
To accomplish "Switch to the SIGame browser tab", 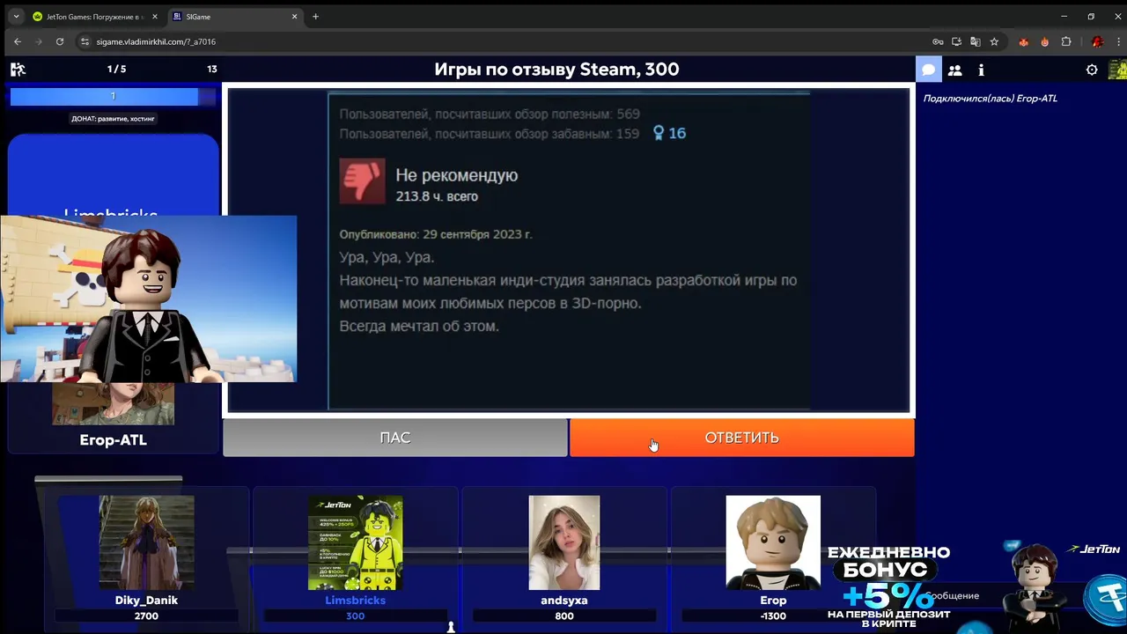I will [235, 17].
